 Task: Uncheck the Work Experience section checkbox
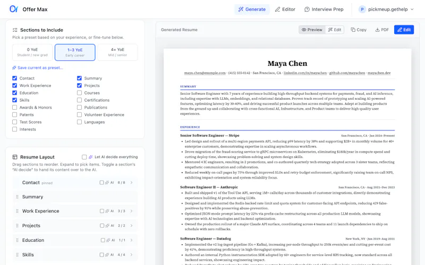coord(15,85)
